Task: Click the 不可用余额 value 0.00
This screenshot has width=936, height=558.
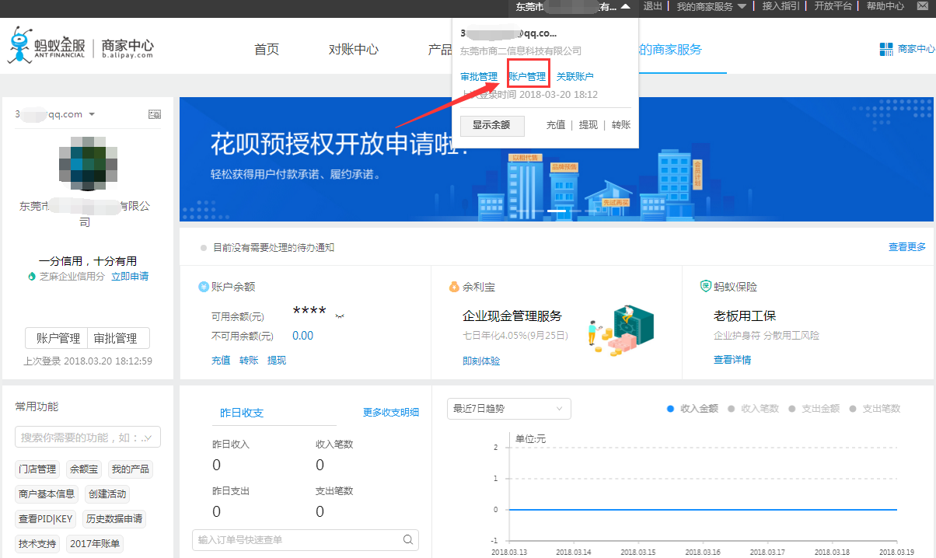Action: (303, 336)
